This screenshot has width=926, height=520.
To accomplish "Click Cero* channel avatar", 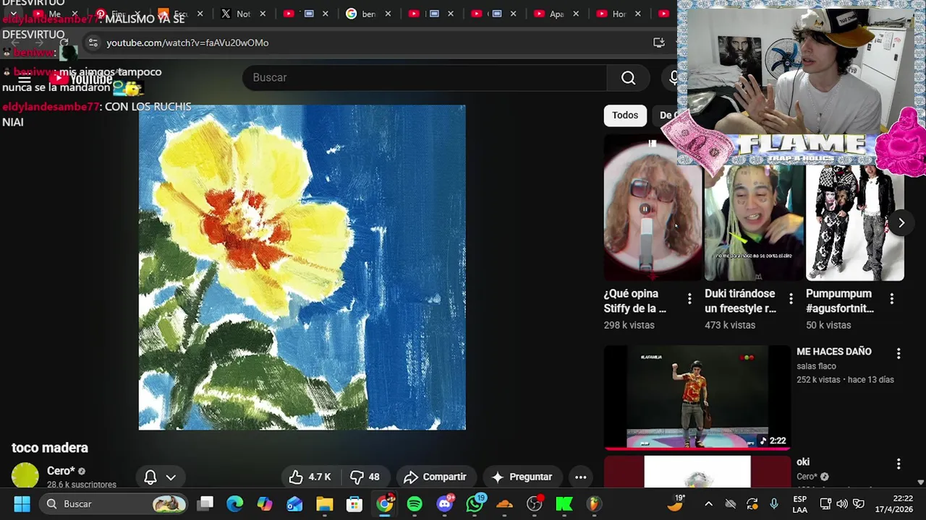I will coord(25,477).
